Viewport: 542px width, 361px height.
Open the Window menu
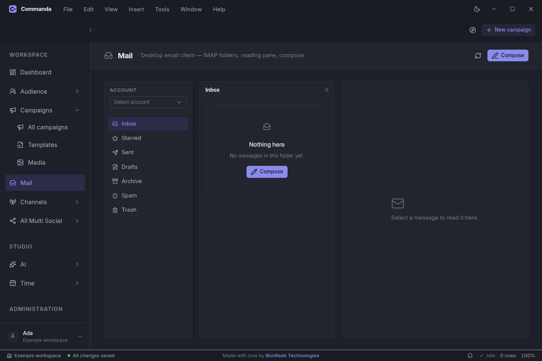coord(191,9)
